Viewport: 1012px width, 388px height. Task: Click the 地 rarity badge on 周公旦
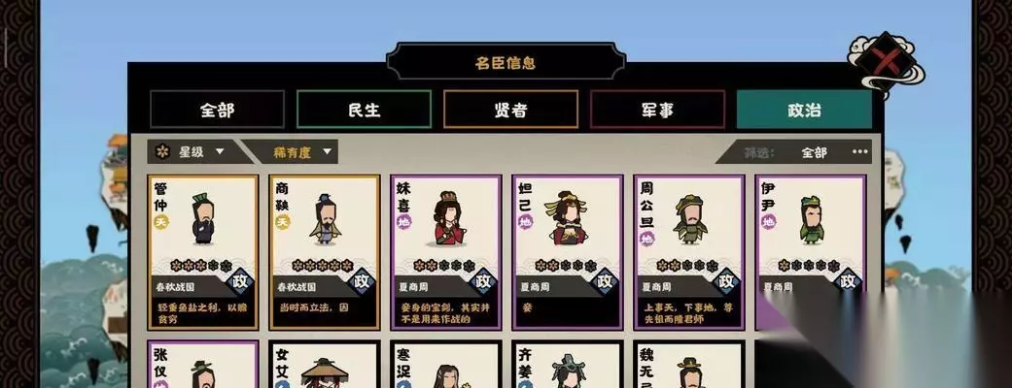[646, 240]
